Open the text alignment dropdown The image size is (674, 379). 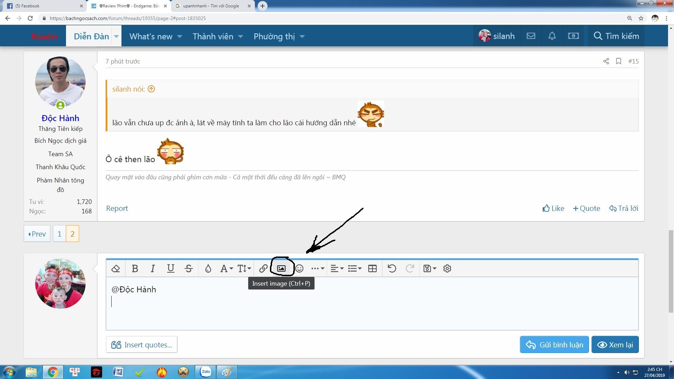pyautogui.click(x=337, y=268)
